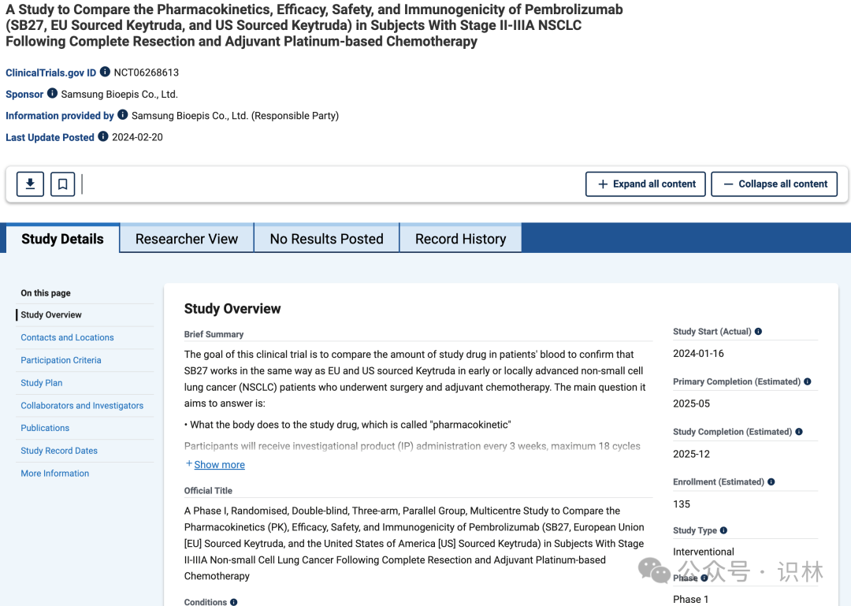Click info icon next to Conditions
Image resolution: width=851 pixels, height=606 pixels.
click(x=234, y=601)
